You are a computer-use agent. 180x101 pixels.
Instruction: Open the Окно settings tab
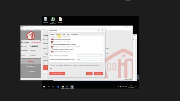click(x=68, y=34)
